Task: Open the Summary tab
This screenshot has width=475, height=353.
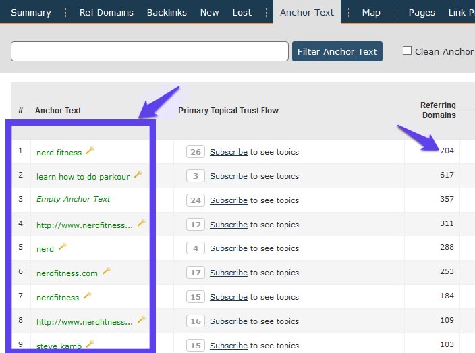Action: (x=31, y=12)
